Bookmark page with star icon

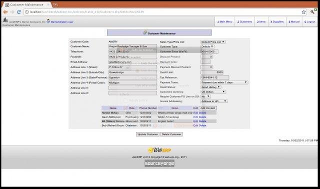coord(303,12)
